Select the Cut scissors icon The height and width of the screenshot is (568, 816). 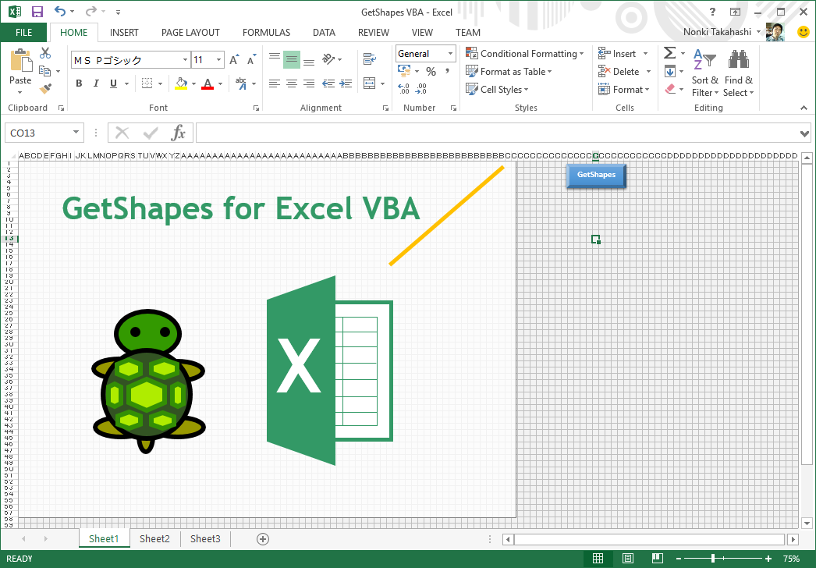coord(44,53)
